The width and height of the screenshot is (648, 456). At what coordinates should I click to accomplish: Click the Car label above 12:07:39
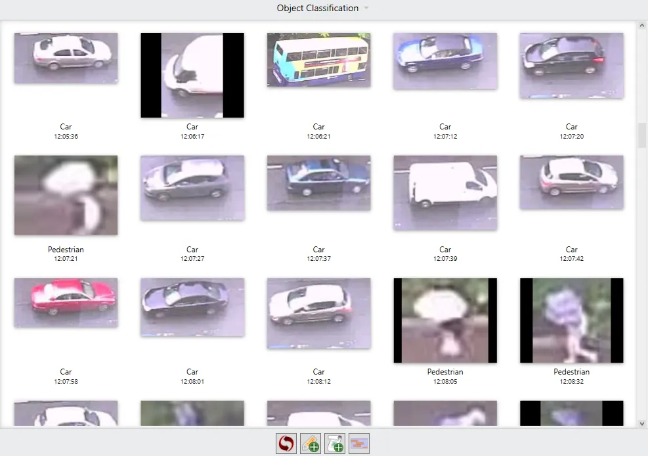446,249
